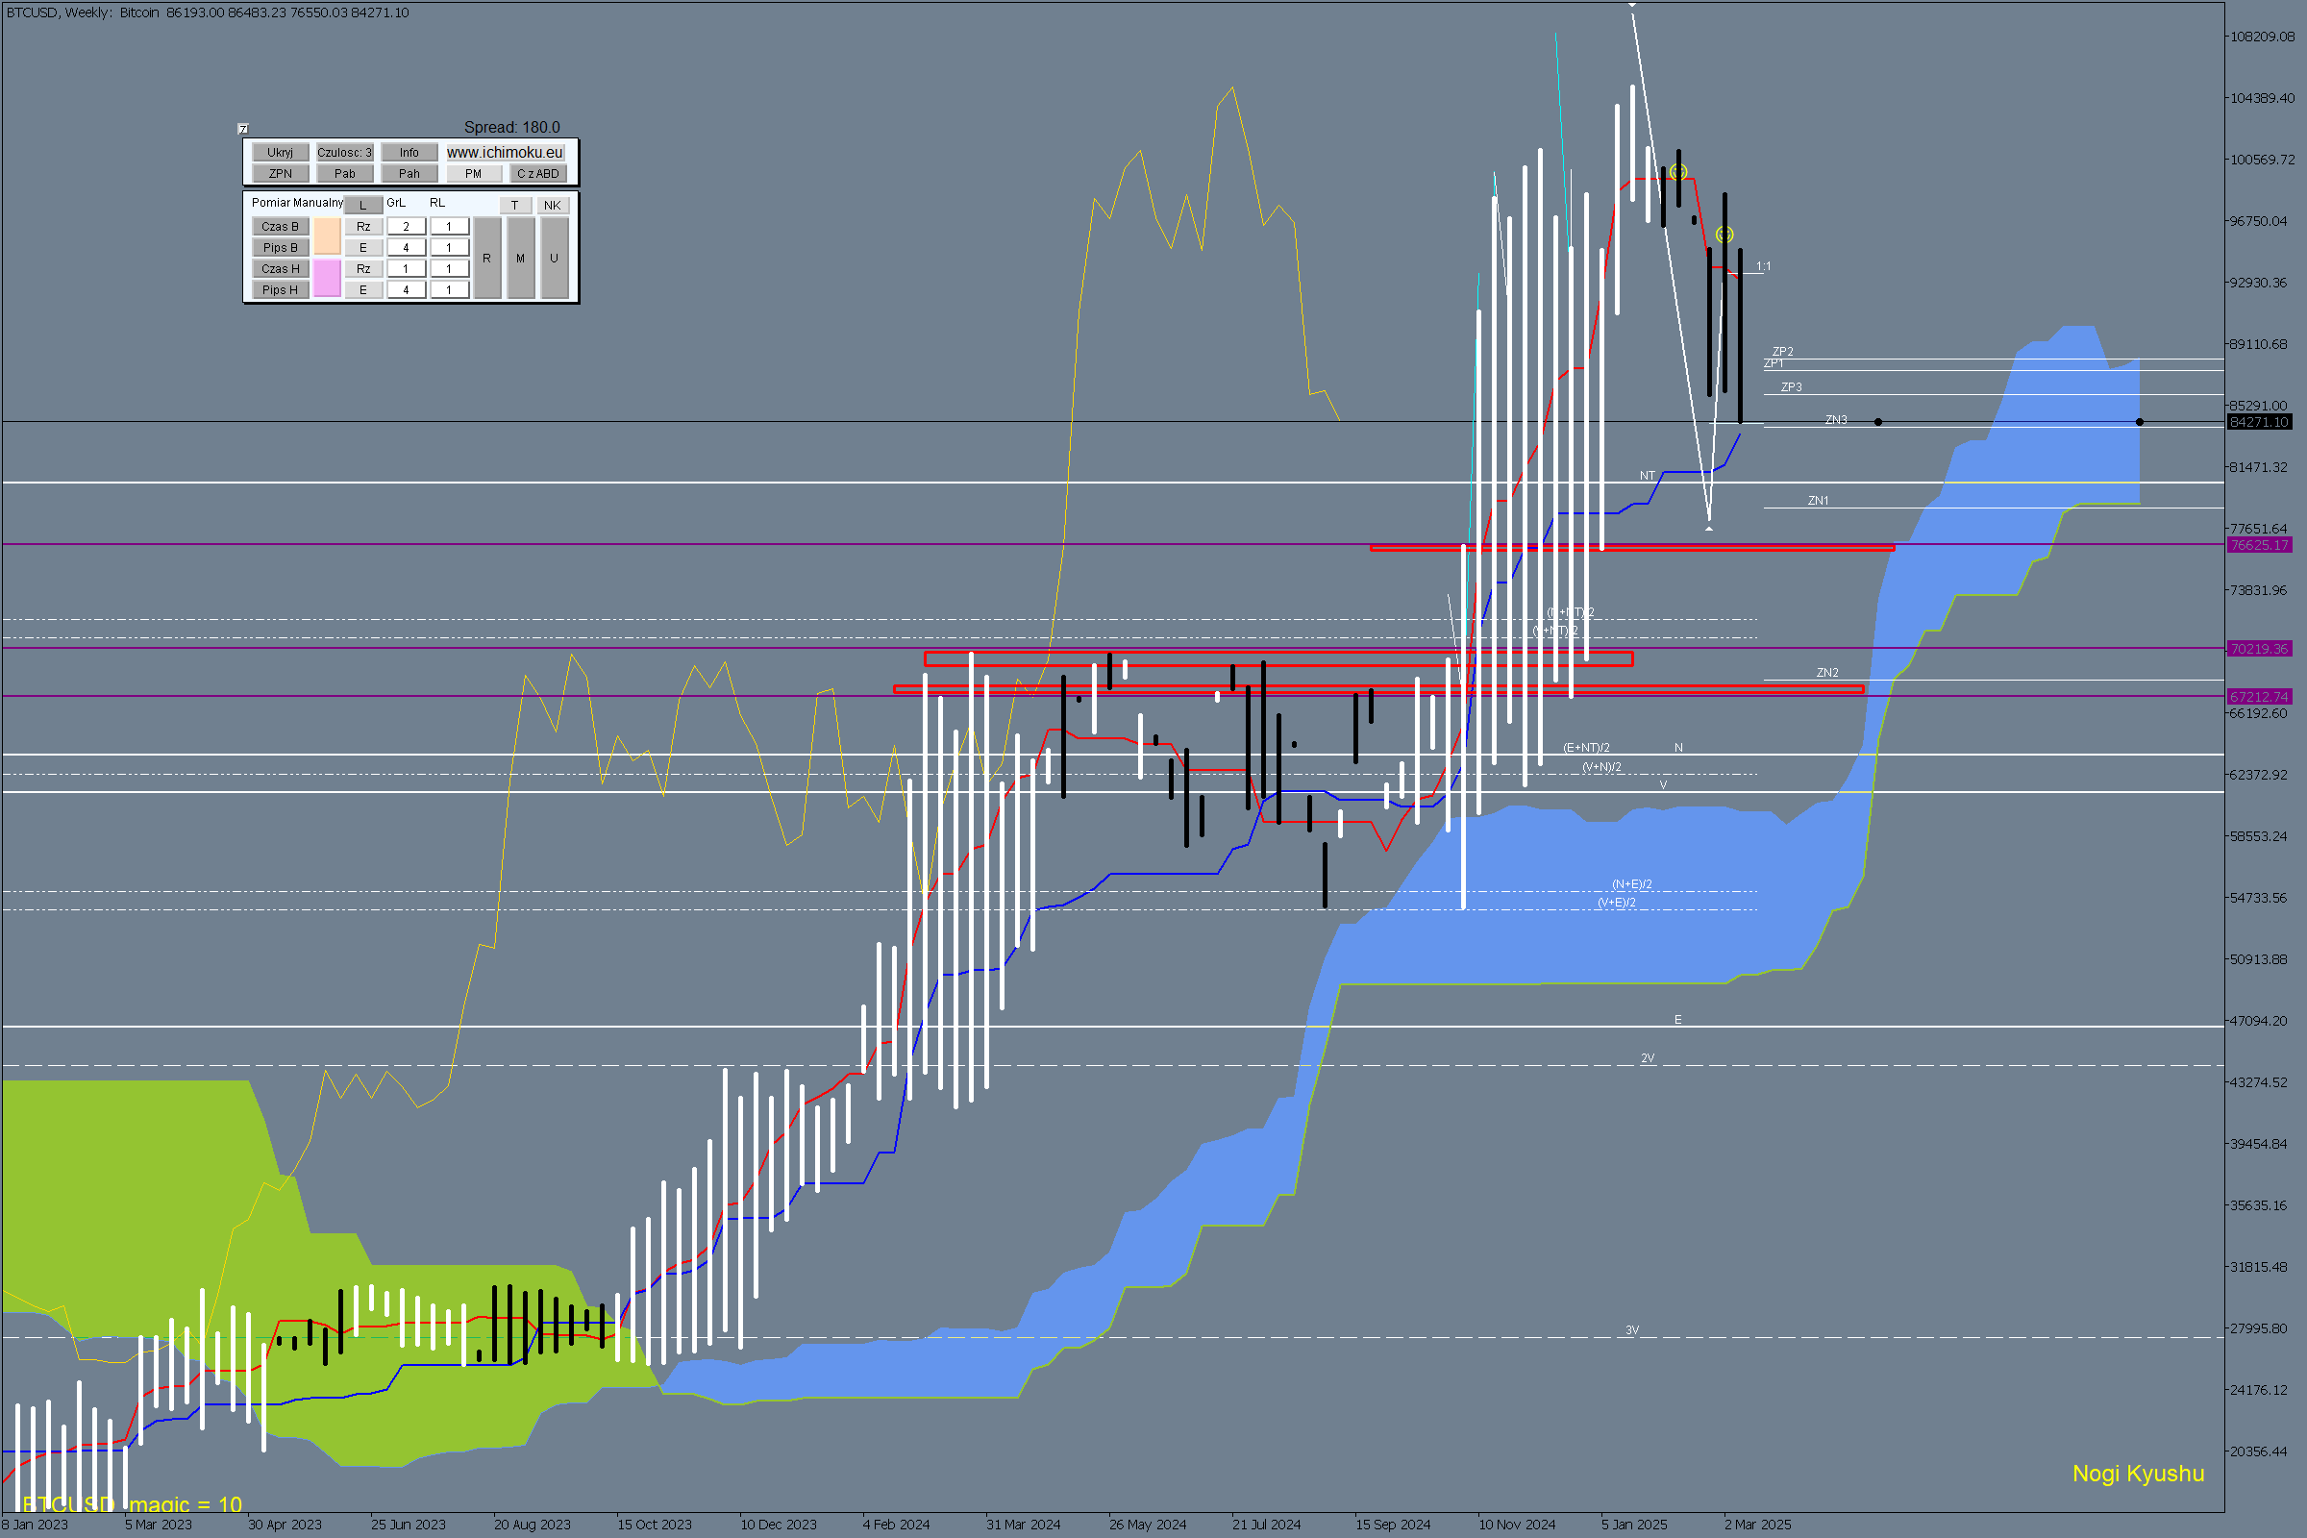2307x1538 pixels.
Task: Open the Info button
Action: tap(409, 152)
